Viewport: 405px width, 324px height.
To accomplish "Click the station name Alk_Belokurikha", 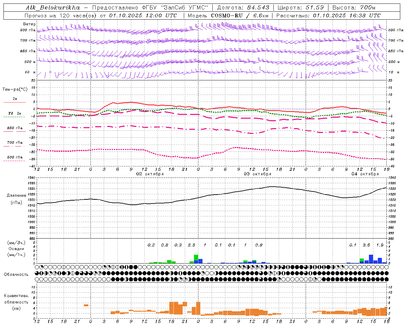I will [53, 8].
